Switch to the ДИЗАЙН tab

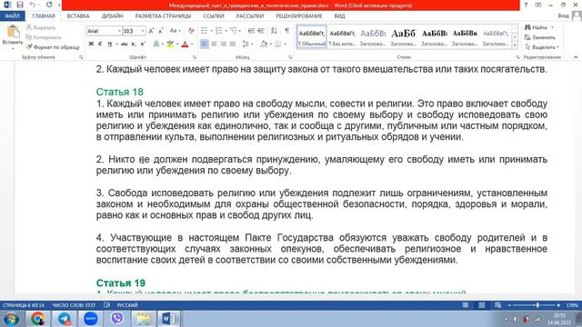[x=112, y=16]
